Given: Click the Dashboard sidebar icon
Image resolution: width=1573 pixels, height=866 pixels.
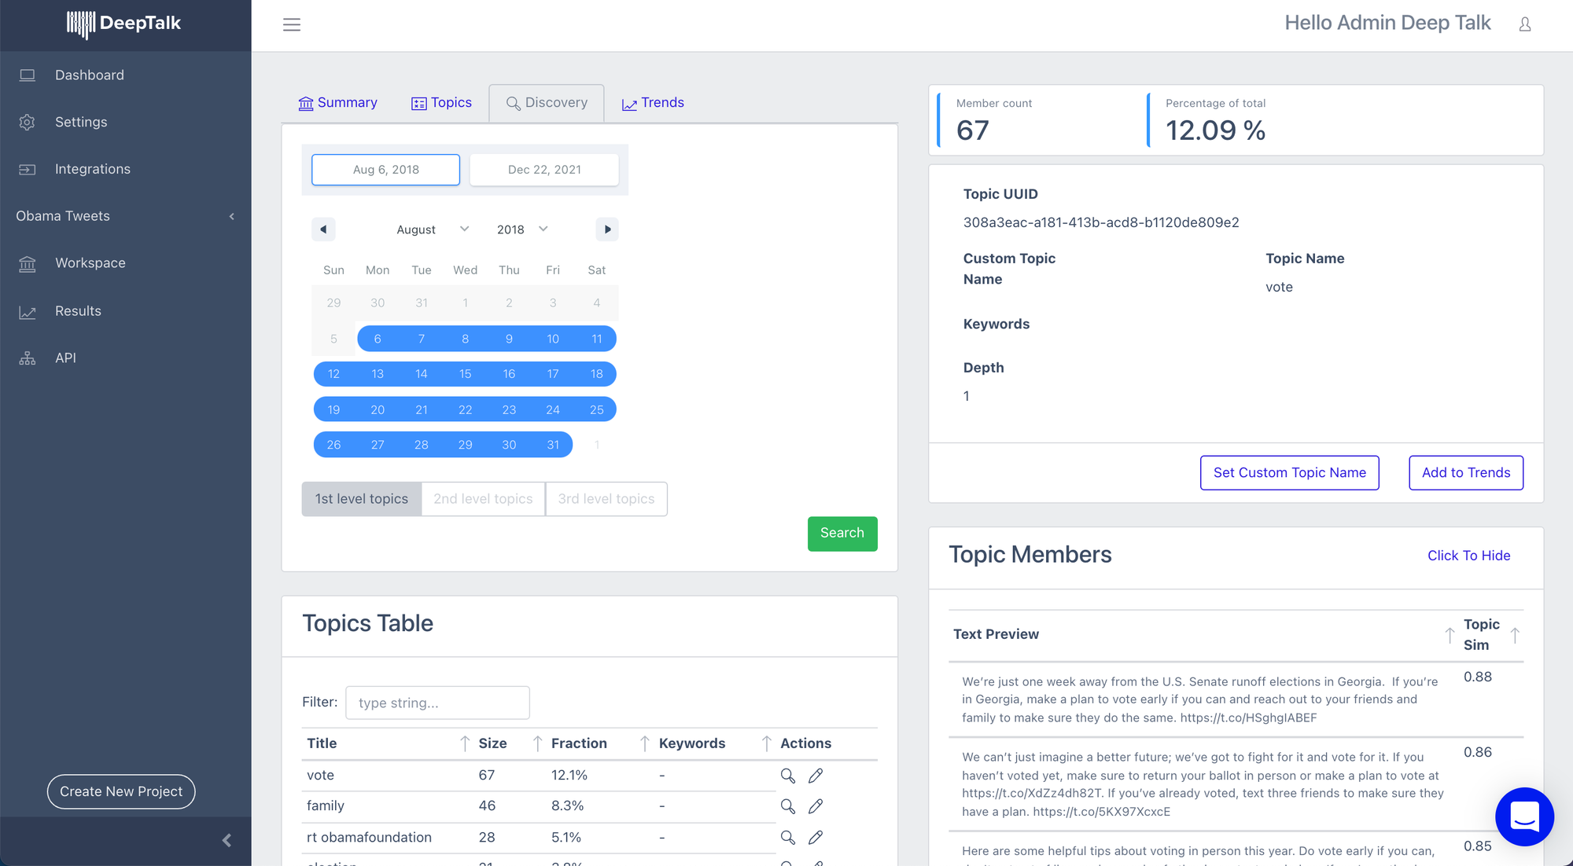Looking at the screenshot, I should coord(28,74).
